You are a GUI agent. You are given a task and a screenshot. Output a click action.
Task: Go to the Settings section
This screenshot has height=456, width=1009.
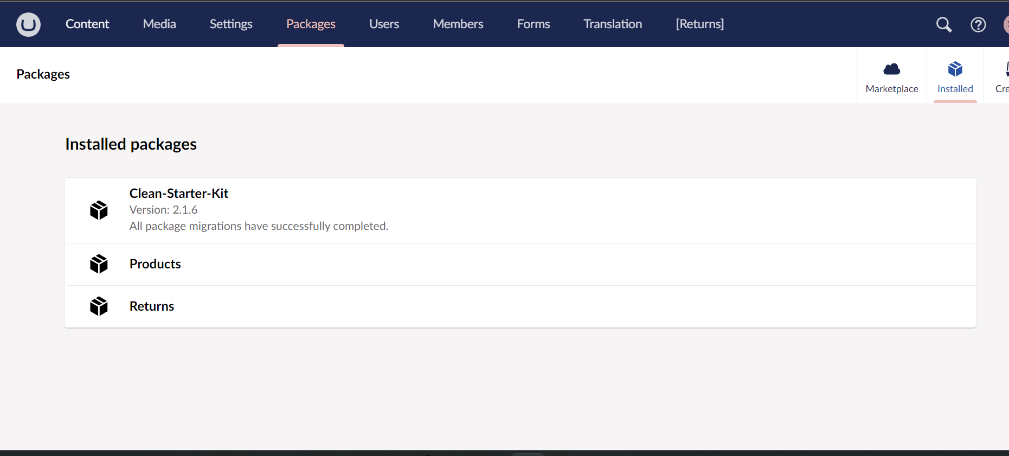point(231,24)
